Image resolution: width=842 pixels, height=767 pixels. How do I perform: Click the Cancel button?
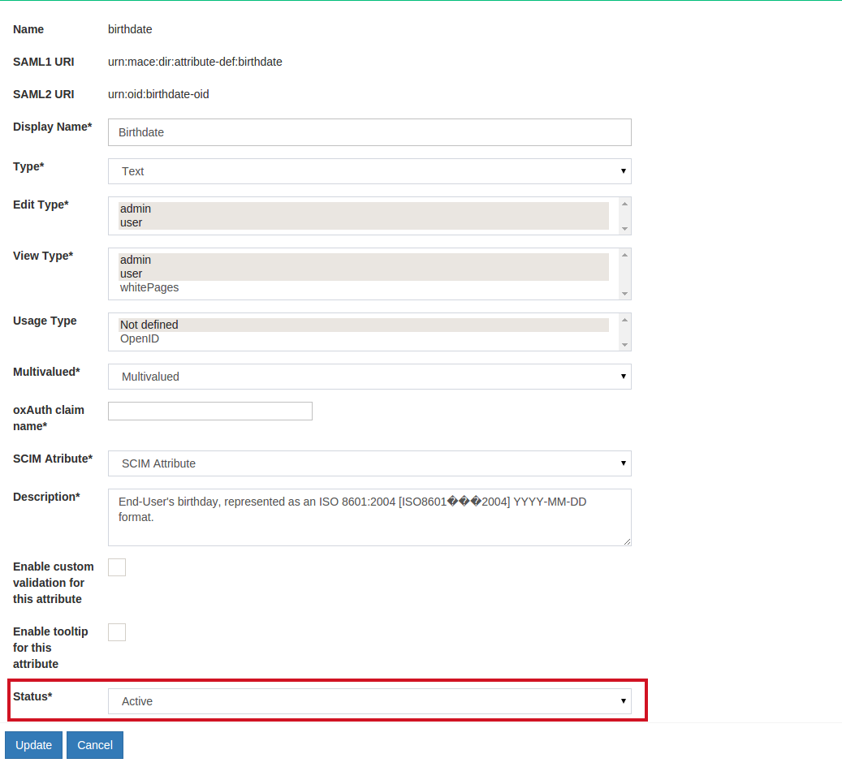tap(95, 745)
